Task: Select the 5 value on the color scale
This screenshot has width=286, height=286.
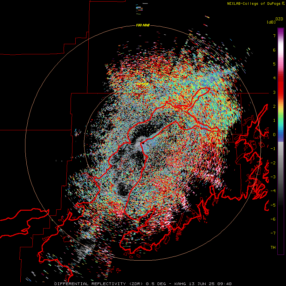Action: coord(274,64)
